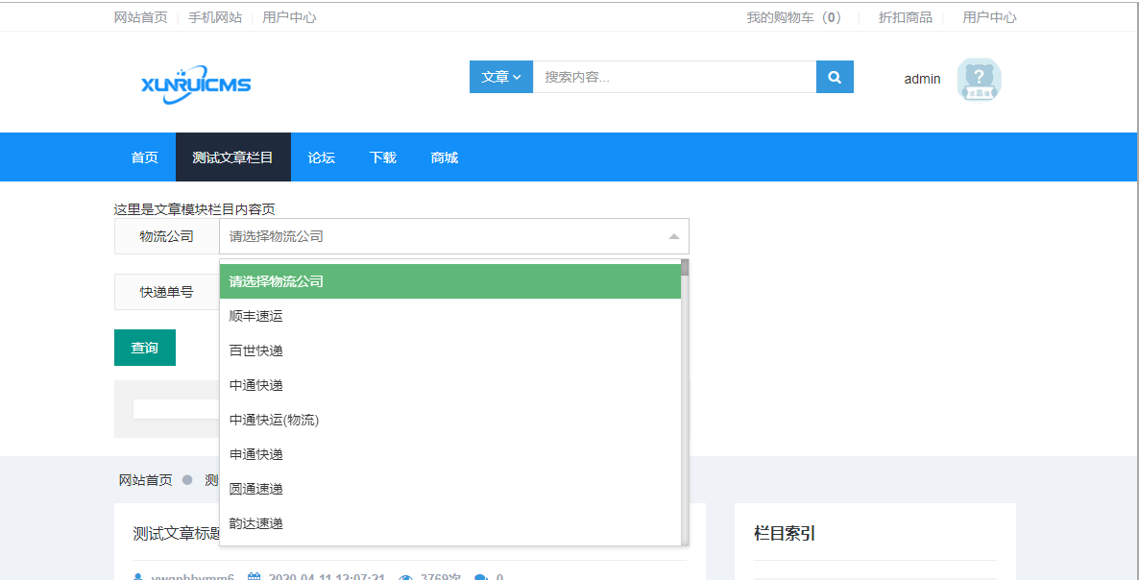Open 下载 in the navigation bar
This screenshot has height=580, width=1139.
[383, 157]
